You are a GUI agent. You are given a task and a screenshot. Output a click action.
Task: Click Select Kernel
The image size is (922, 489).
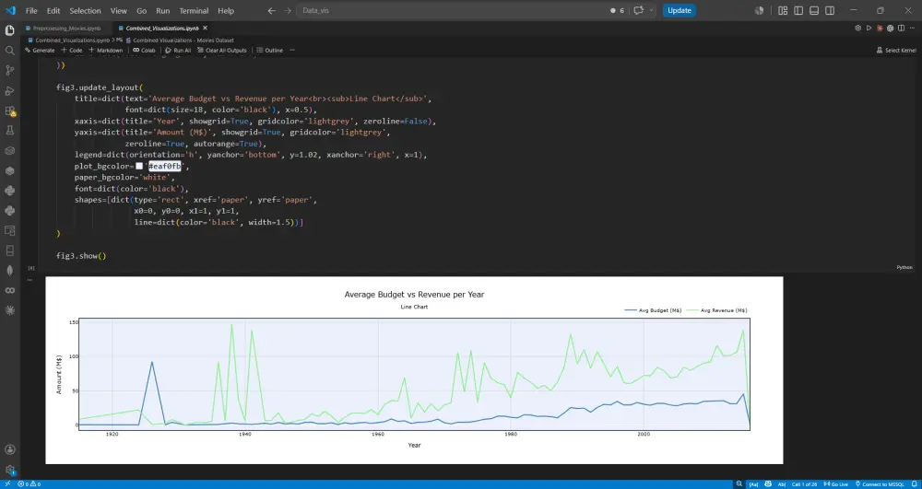896,51
